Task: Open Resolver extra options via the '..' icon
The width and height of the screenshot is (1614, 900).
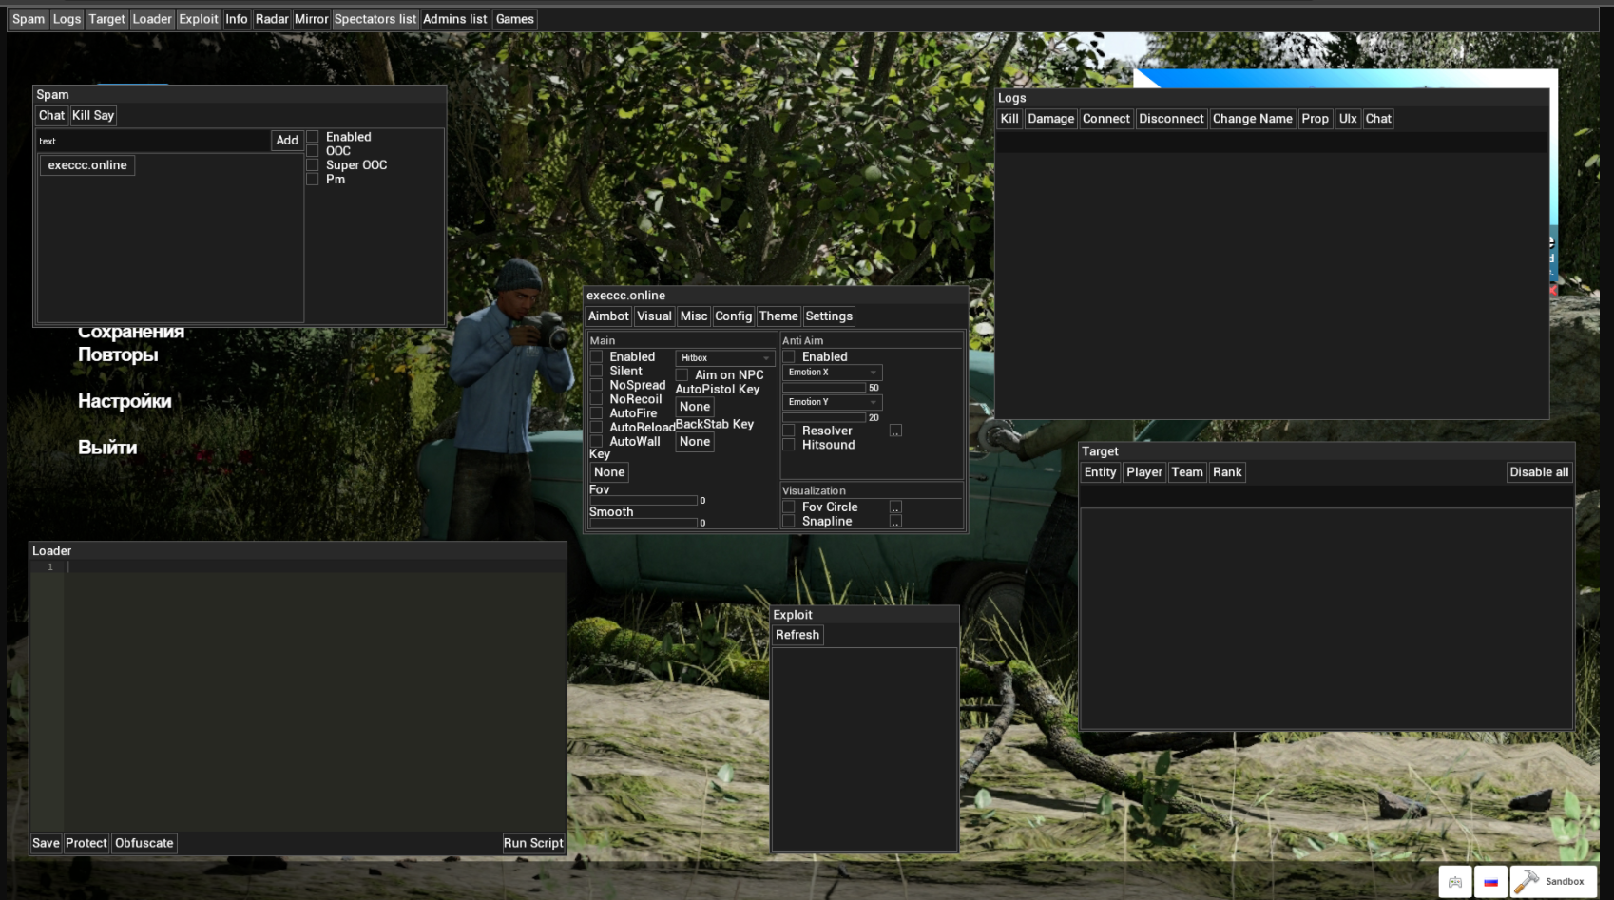Action: click(x=894, y=430)
